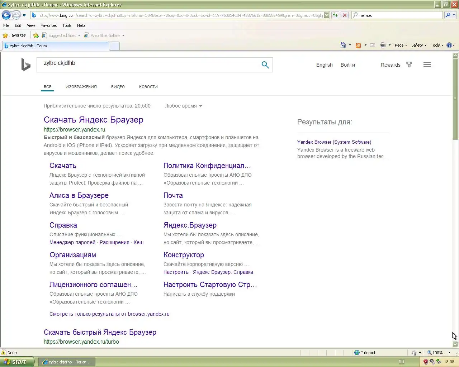Select the ВСЕ results tab

click(47, 87)
